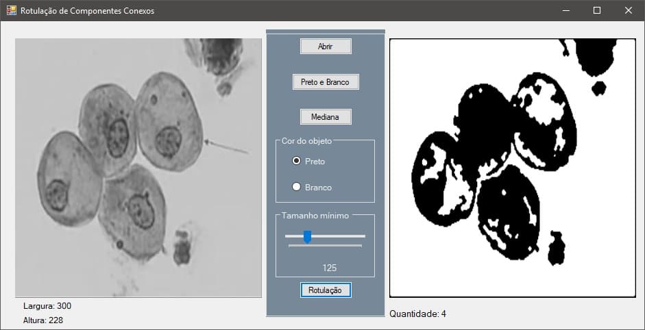Choose Branco as the object color
This screenshot has height=330, width=645.
[x=297, y=187]
